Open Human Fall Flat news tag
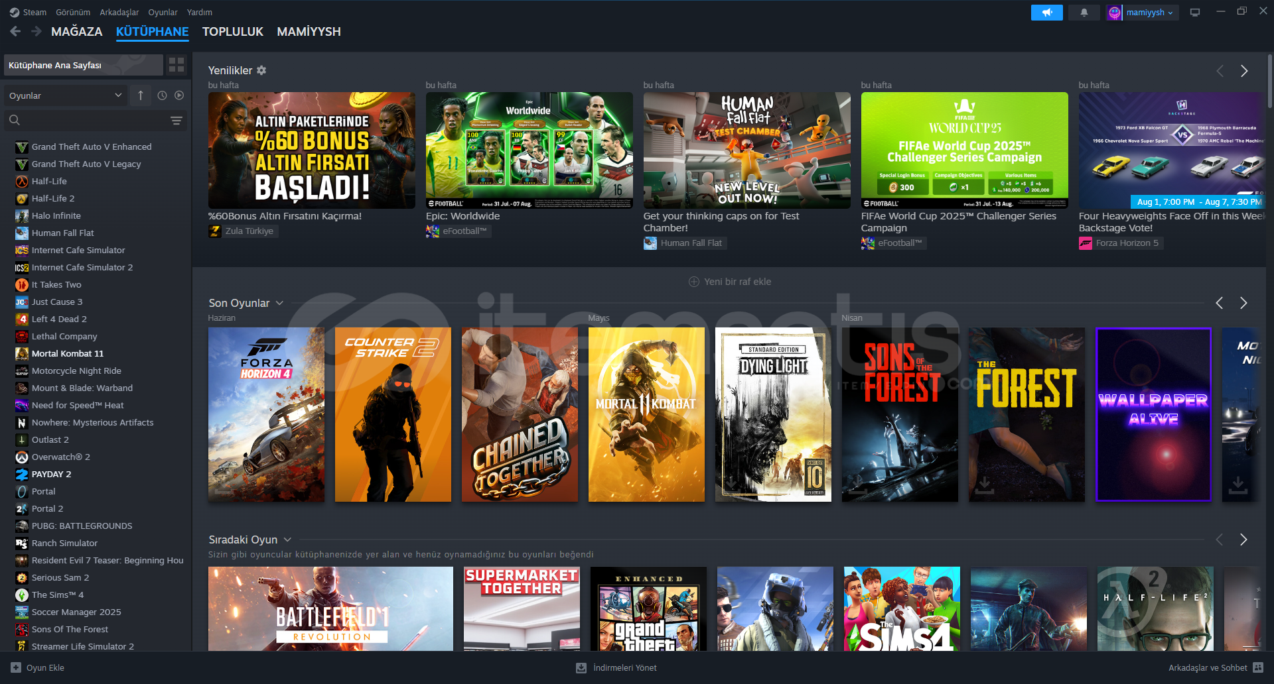This screenshot has width=1274, height=684. point(685,243)
